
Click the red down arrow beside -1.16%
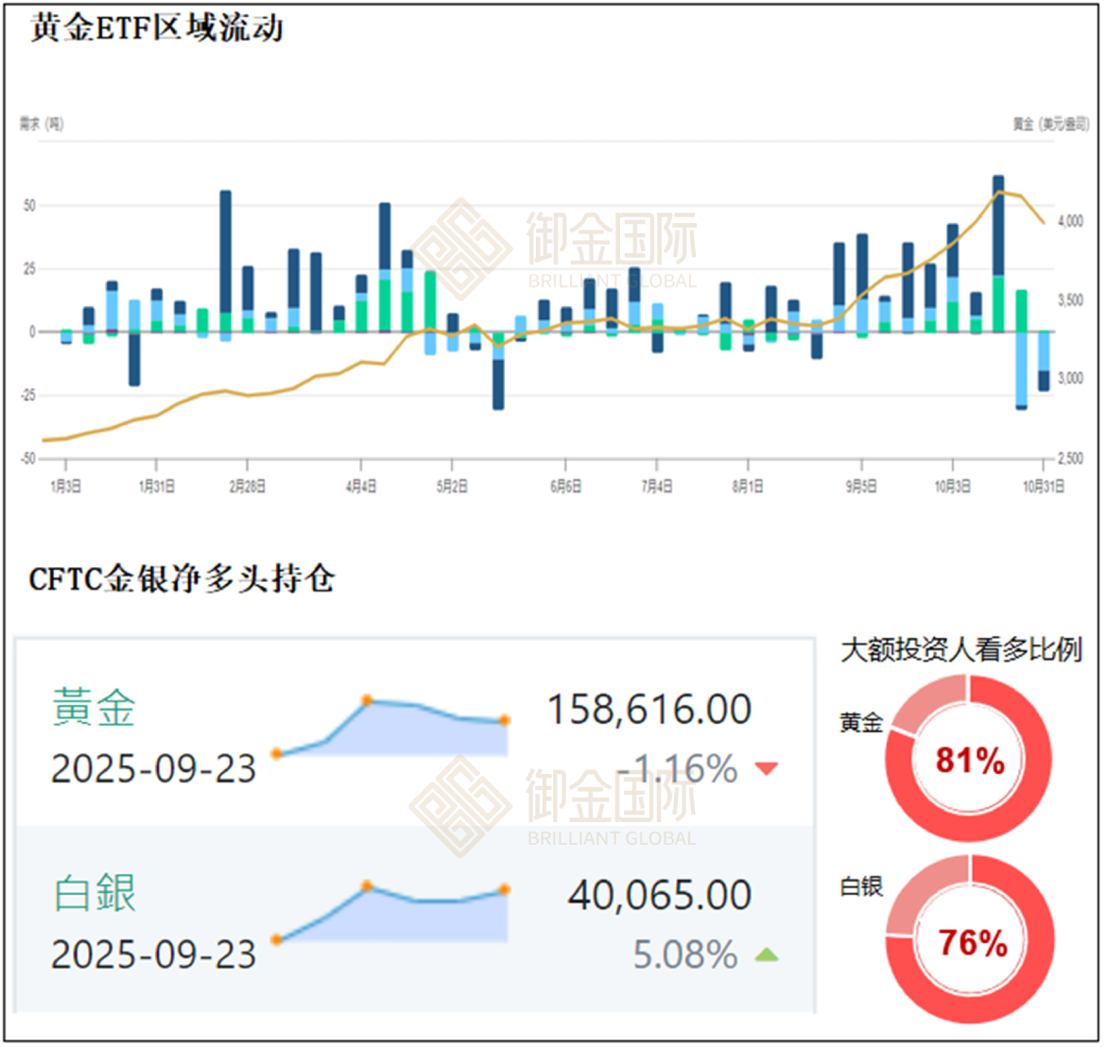tap(767, 768)
